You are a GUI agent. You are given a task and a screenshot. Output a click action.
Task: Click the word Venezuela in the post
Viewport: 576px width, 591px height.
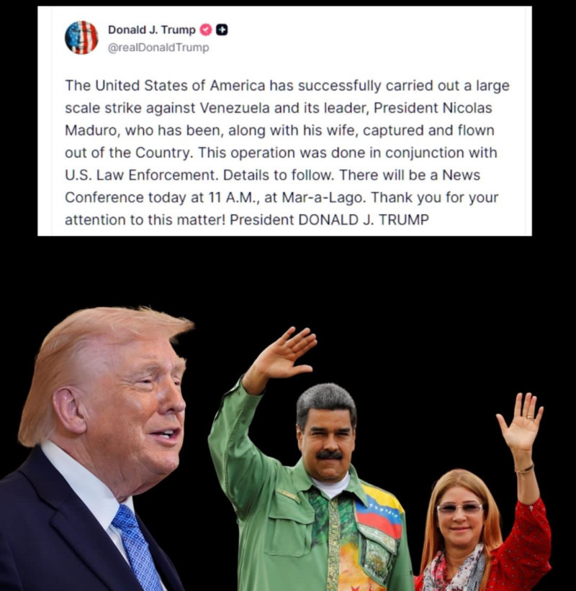tap(235, 108)
